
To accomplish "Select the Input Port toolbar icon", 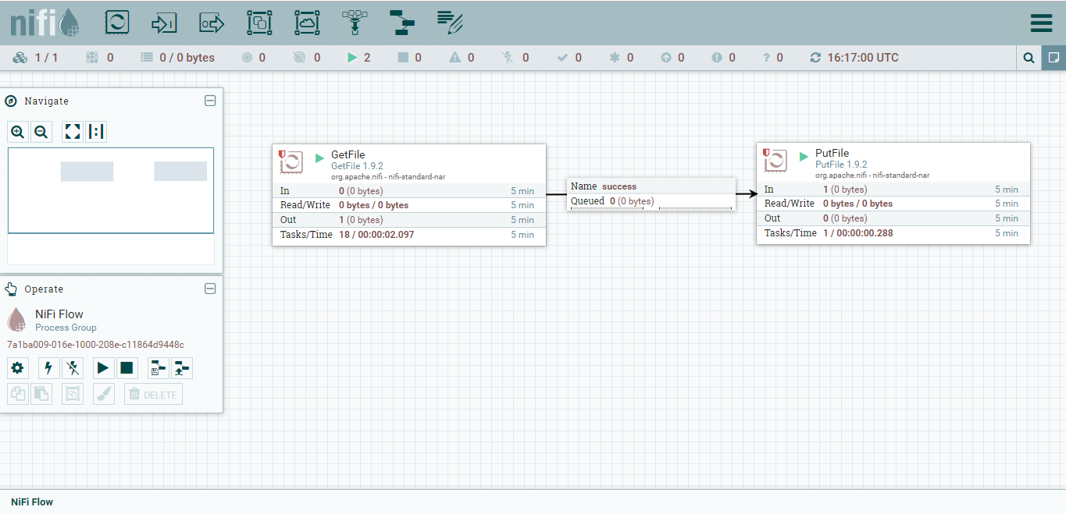I will [164, 23].
